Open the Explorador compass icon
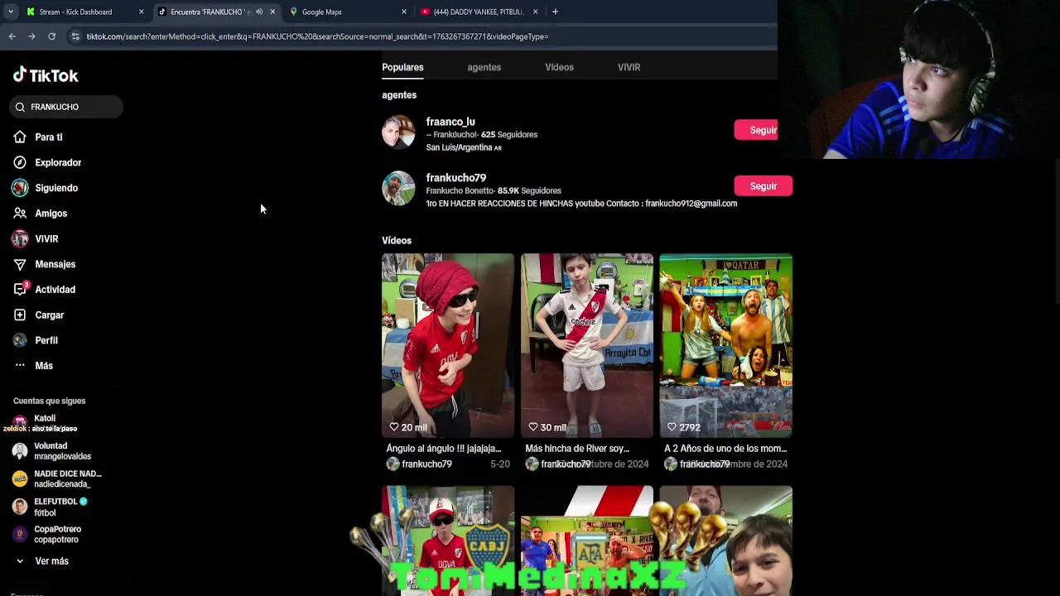Viewport: 1060px width, 596px height. [x=20, y=162]
